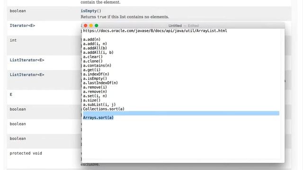Minimize the Untitled editor window

[91, 25]
